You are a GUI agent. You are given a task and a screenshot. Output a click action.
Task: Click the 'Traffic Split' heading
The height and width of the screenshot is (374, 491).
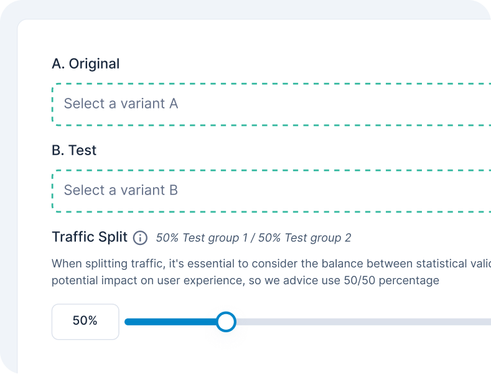(90, 237)
